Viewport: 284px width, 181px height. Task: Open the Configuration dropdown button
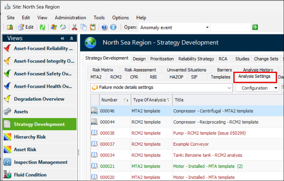256,88
